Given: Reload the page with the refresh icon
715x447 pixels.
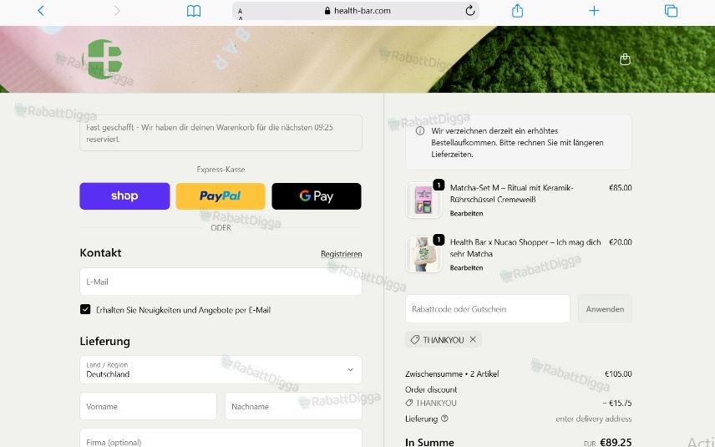Looking at the screenshot, I should tap(470, 11).
